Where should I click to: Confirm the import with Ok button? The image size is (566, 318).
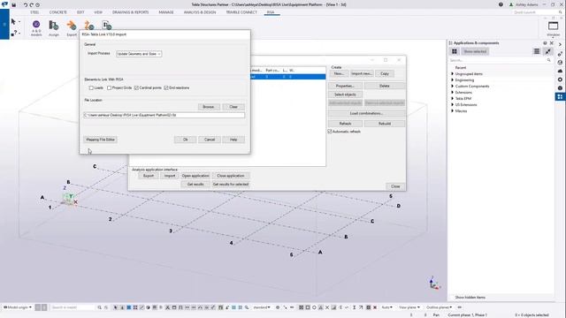tap(185, 140)
